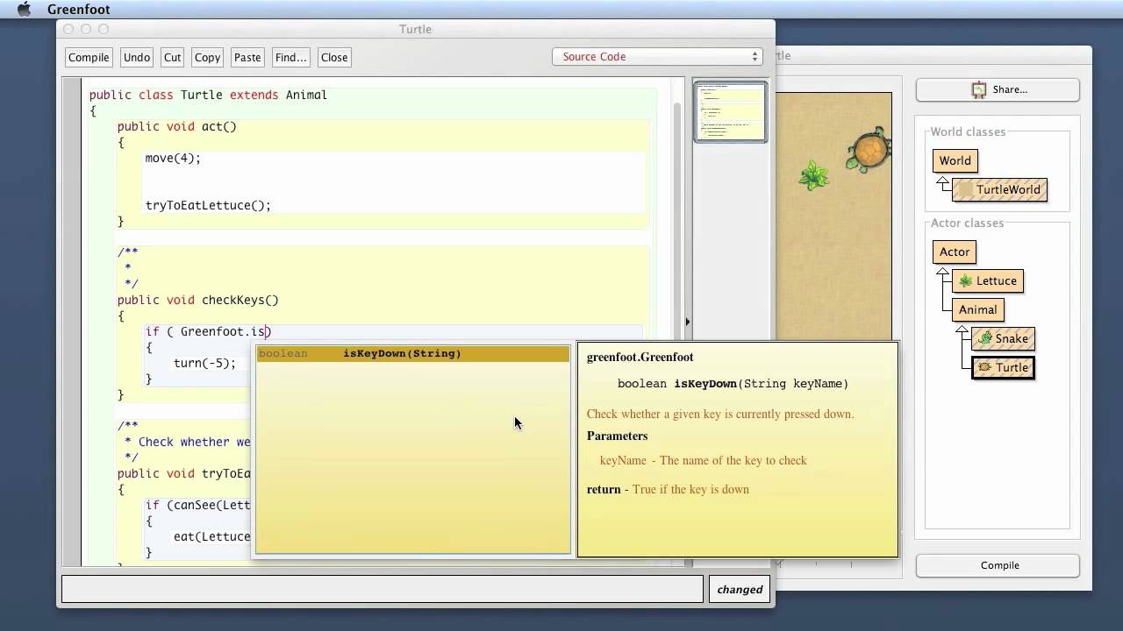Click Compile button in main Greenfoot window
The height and width of the screenshot is (631, 1123).
point(999,565)
